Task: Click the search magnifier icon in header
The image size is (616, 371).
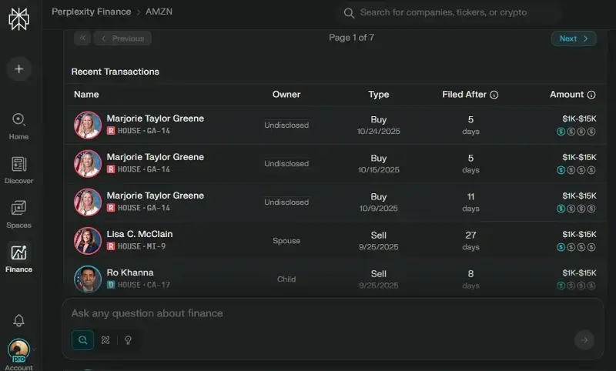Action: (x=349, y=13)
